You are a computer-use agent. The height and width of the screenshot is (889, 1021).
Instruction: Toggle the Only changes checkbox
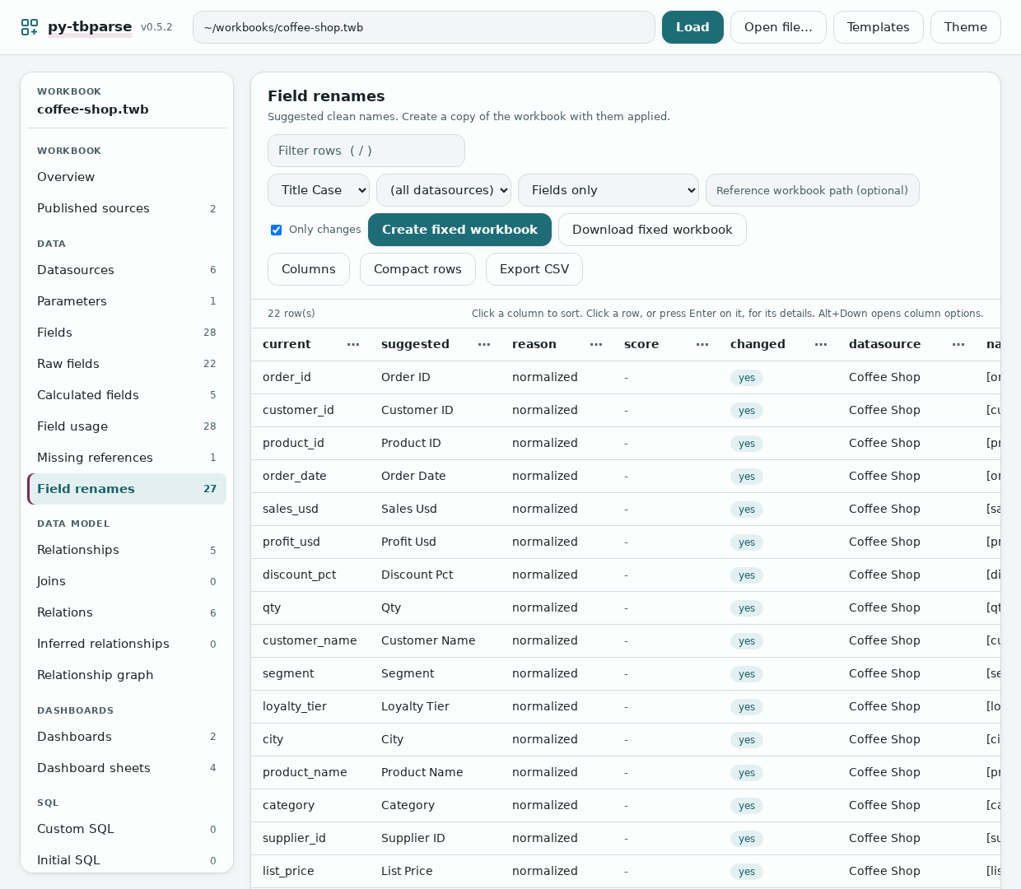(x=277, y=230)
